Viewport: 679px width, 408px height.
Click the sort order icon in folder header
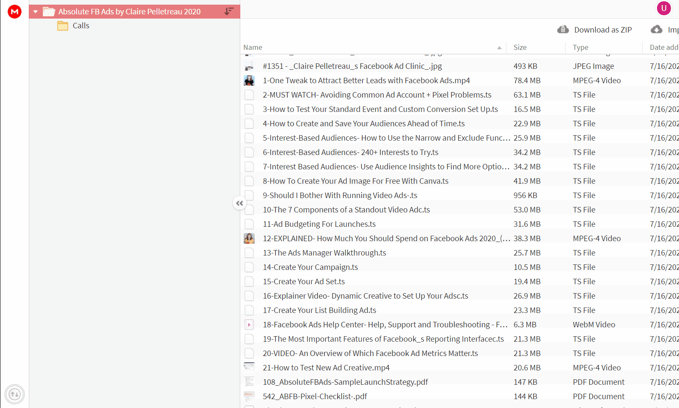coord(229,11)
